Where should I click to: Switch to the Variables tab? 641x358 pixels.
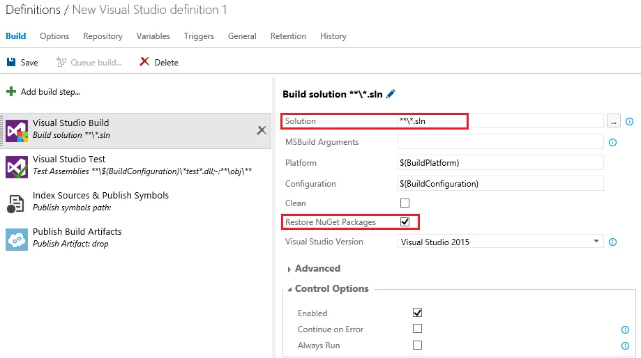point(153,36)
